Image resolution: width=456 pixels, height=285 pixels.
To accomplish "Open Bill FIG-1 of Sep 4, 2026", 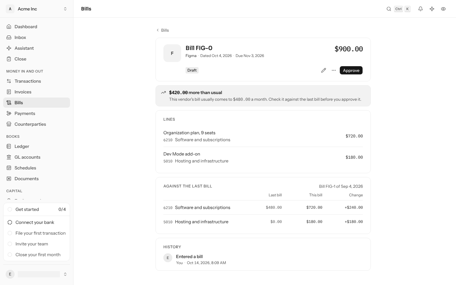I will (x=341, y=186).
